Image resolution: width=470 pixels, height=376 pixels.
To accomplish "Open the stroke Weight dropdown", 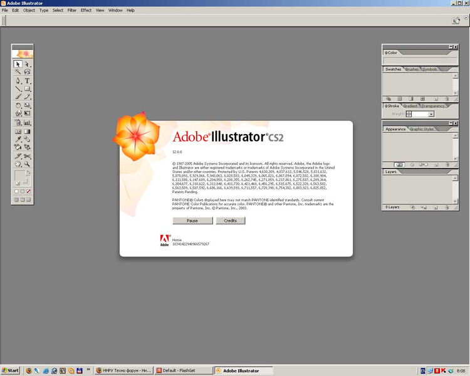I will [431, 114].
